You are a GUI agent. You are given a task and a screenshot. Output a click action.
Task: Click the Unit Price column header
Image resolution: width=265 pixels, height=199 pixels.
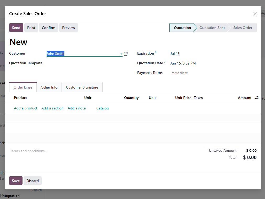183,98
